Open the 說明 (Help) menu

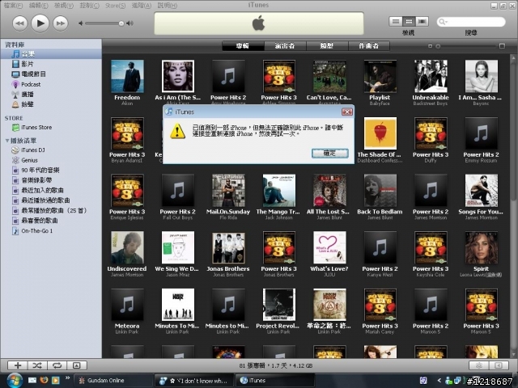click(168, 6)
